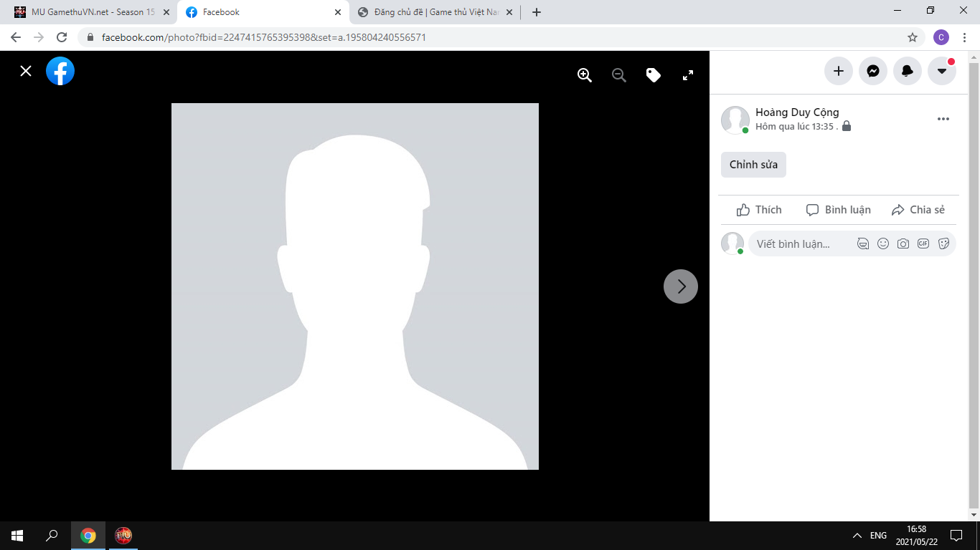Zoom in on the photo
This screenshot has height=550, width=980.
(x=585, y=75)
